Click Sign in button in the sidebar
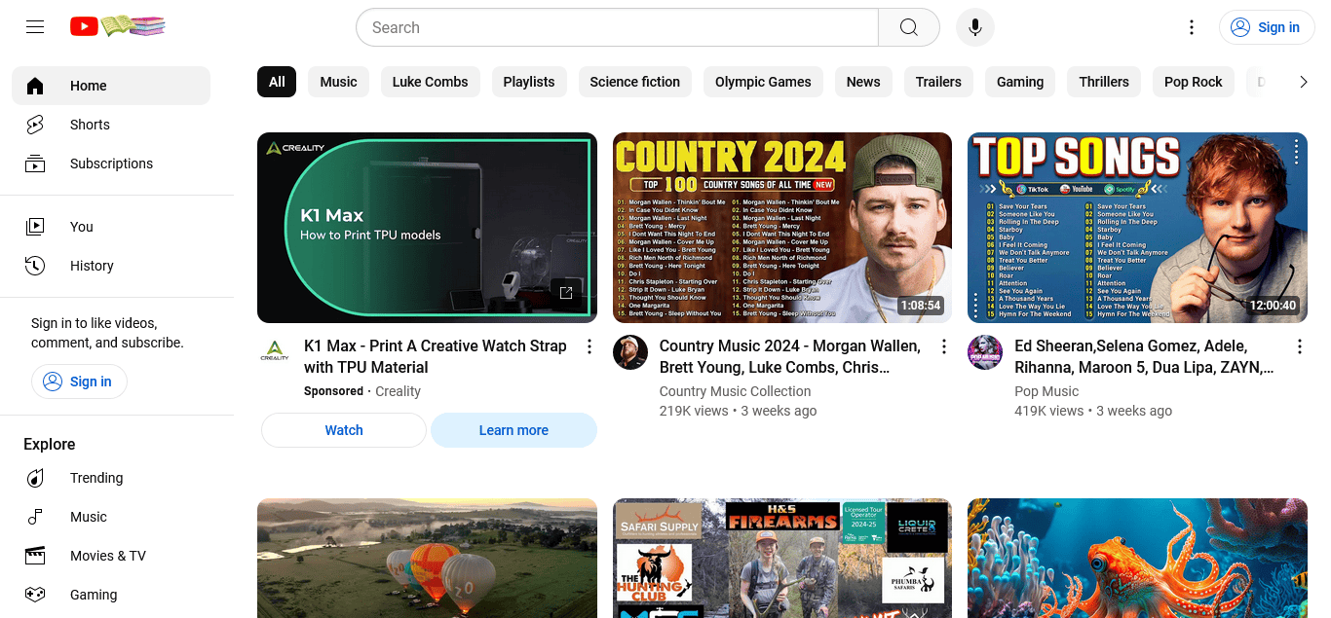This screenshot has width=1331, height=618. tap(79, 382)
